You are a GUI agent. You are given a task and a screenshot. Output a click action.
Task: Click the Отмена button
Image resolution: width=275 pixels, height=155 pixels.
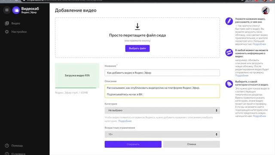pyautogui.click(x=192, y=144)
